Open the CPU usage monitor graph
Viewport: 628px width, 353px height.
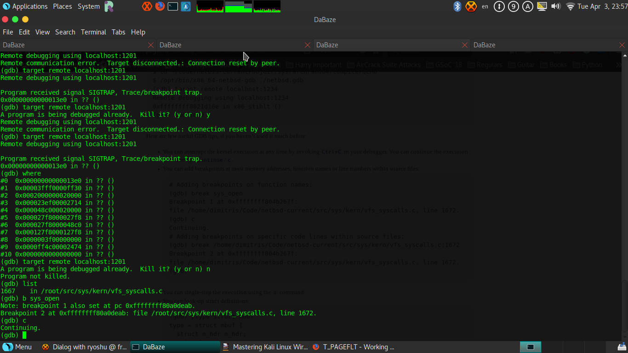point(210,6)
